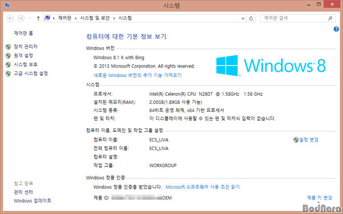Click the RAM value 2.00GB(1.89GB 사용 가능)
The width and height of the screenshot is (343, 214).
click(x=176, y=102)
